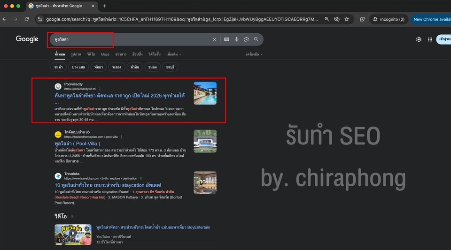Click the Poolvillacity favicon

tap(58, 86)
